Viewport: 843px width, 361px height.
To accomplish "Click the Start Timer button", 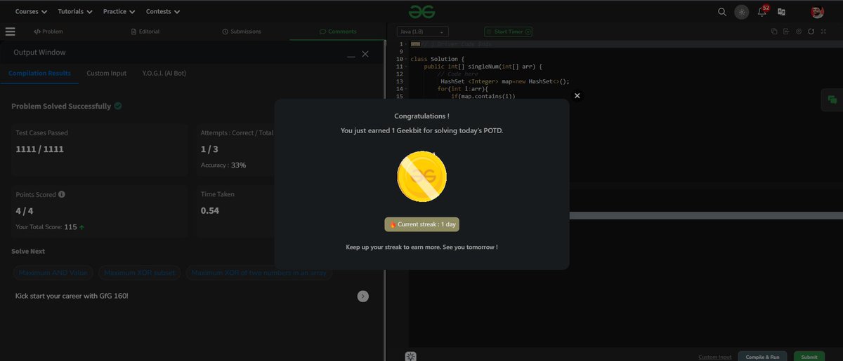I will point(508,32).
